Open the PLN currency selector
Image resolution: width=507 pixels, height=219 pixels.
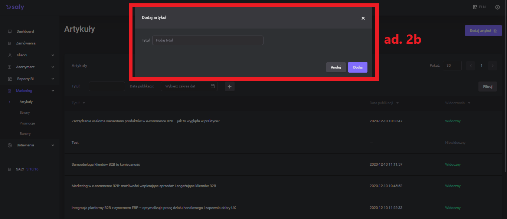pyautogui.click(x=479, y=7)
